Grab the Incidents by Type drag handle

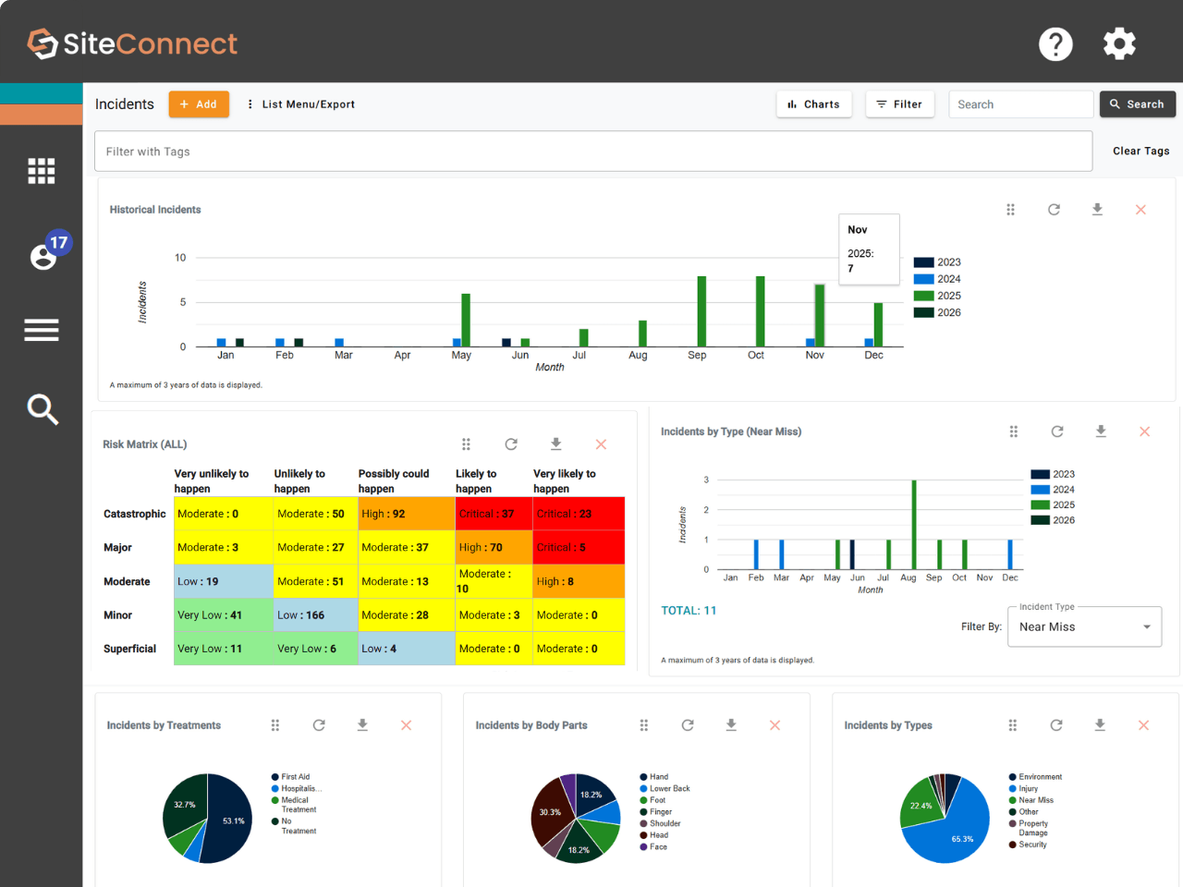[x=1014, y=431]
